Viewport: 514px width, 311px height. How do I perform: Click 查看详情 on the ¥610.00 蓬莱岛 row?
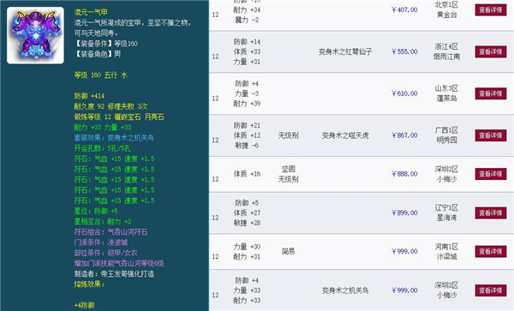pyautogui.click(x=491, y=93)
